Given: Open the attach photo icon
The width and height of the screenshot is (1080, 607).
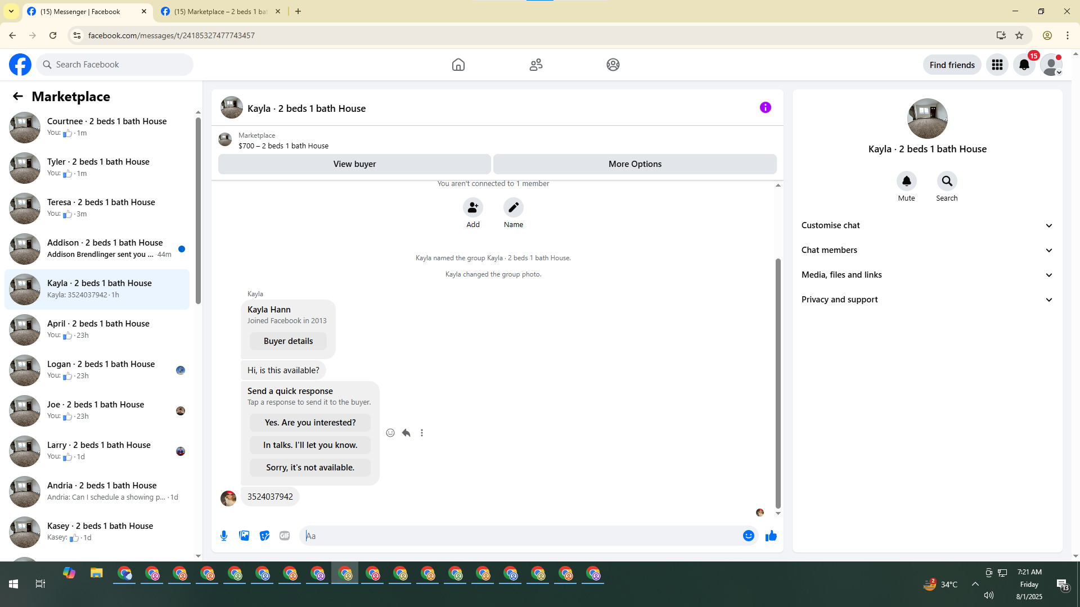Looking at the screenshot, I should coord(244,536).
